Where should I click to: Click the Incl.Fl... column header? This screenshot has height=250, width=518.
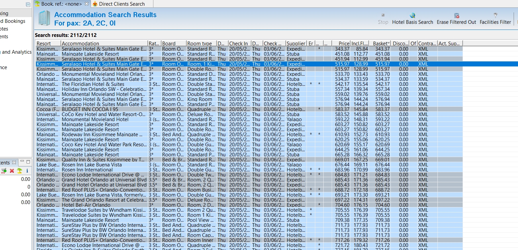(360, 43)
